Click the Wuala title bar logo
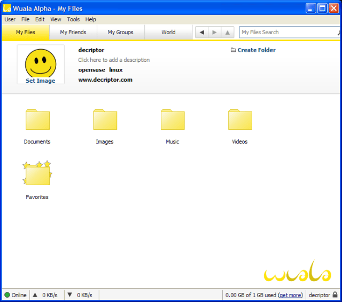Screen dimensions: 342x302 (x=7, y=8)
